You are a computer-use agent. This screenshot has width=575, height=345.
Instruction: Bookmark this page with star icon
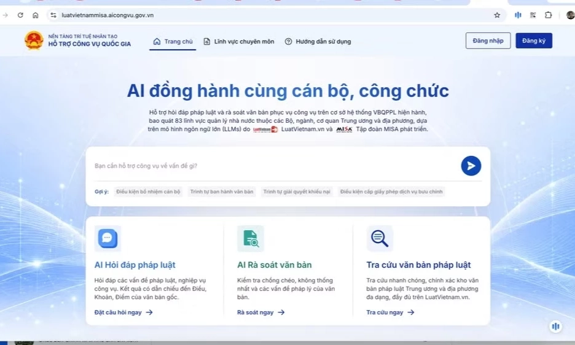point(497,15)
